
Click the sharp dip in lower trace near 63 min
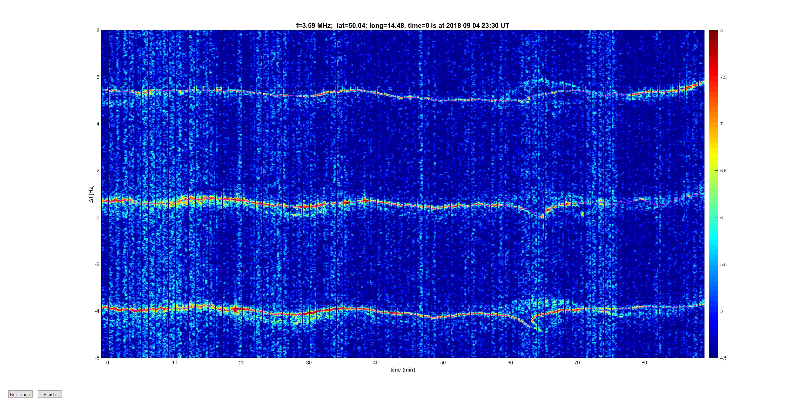pyautogui.click(x=530, y=325)
